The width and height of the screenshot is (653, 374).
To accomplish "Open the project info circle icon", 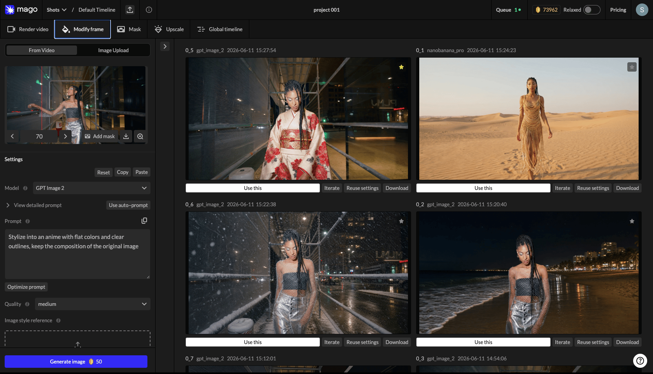I will pos(149,10).
